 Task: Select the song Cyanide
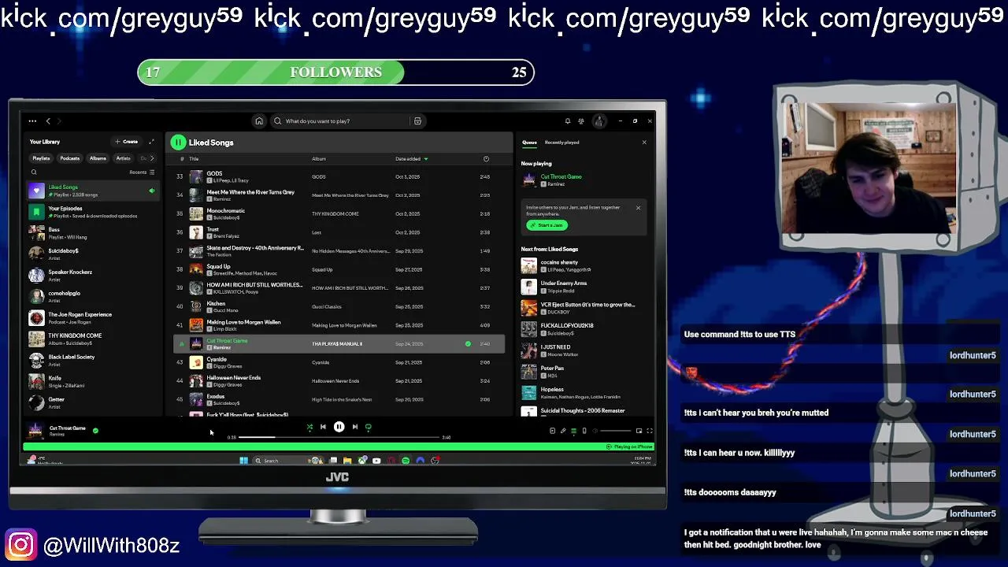pyautogui.click(x=340, y=362)
